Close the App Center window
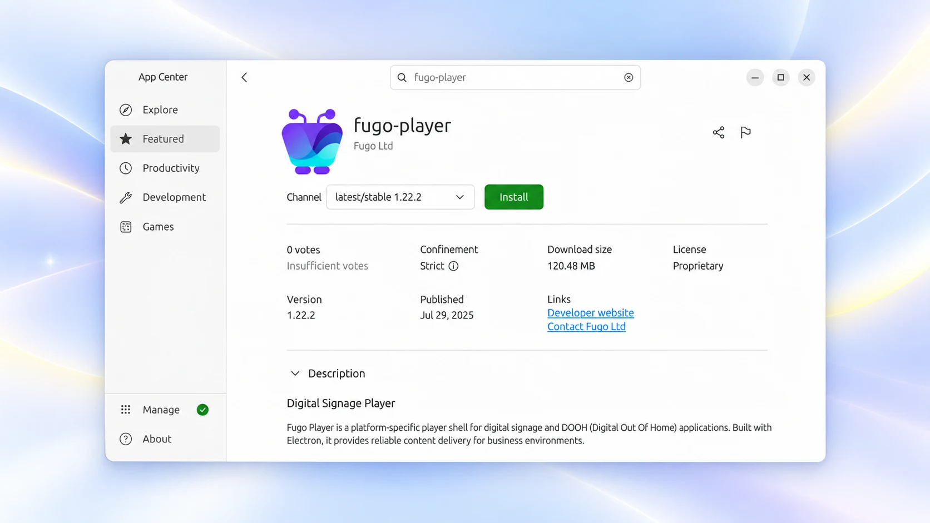The image size is (930, 523). (807, 77)
